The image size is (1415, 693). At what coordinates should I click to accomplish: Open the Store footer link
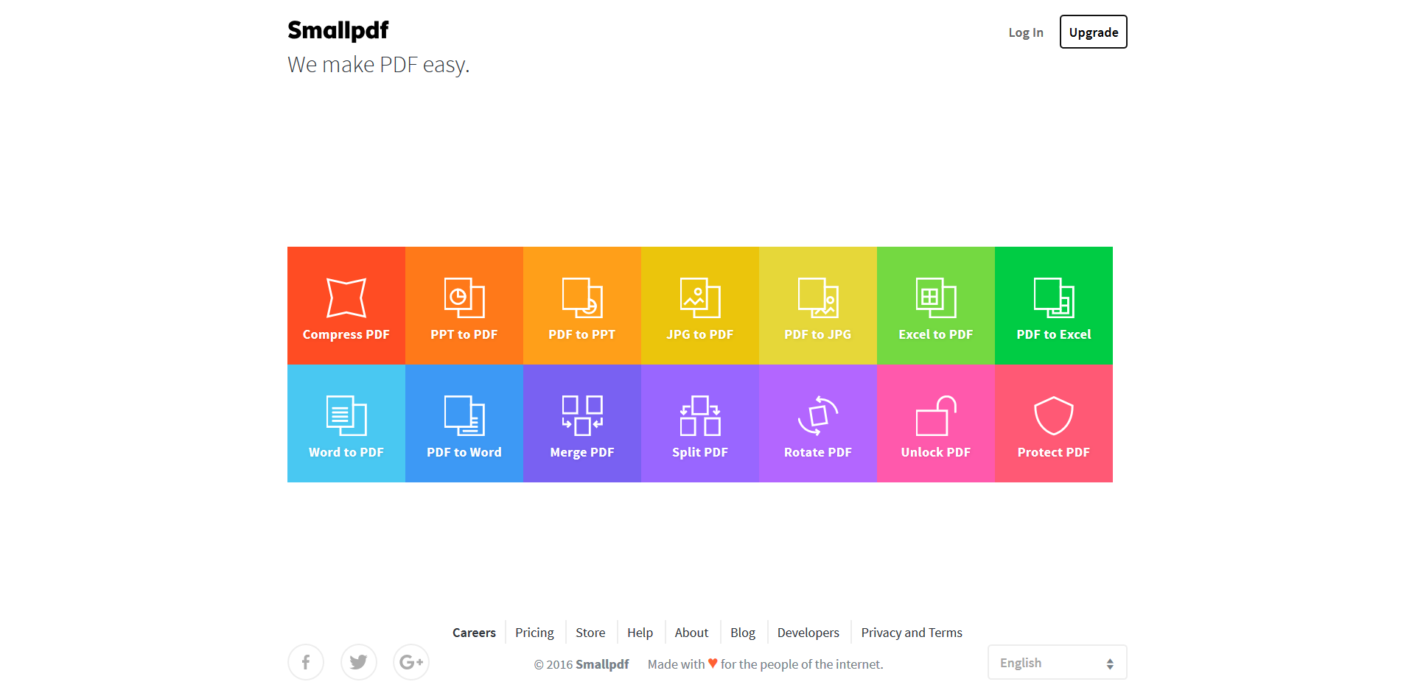(x=590, y=633)
